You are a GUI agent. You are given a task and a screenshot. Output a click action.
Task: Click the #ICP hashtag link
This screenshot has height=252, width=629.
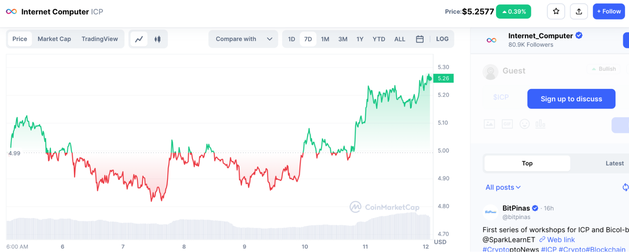pyautogui.click(x=549, y=249)
